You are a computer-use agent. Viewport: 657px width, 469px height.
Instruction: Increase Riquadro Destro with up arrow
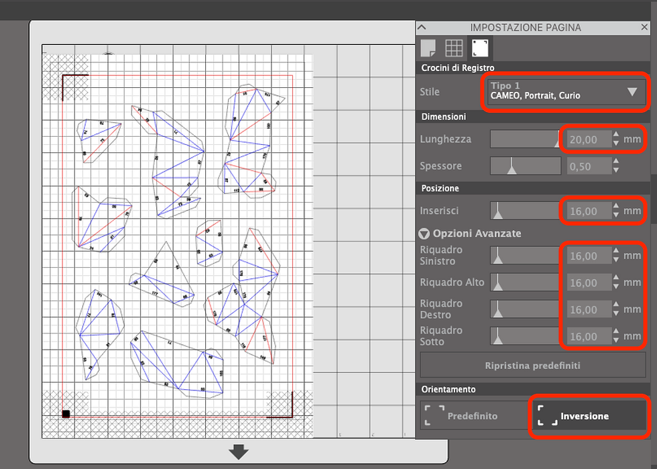616,305
